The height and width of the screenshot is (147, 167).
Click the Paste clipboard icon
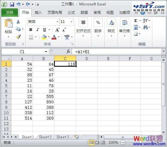pos(8,23)
